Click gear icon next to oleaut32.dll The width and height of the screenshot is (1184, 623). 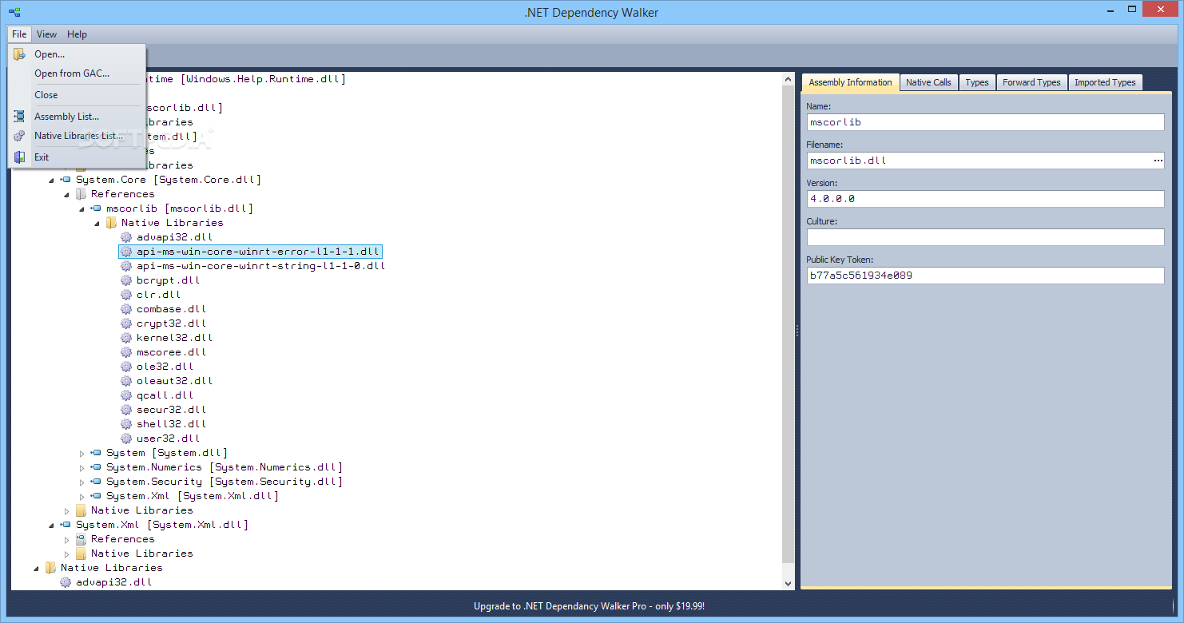click(125, 381)
